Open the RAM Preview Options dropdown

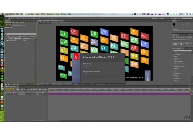(x=181, y=40)
